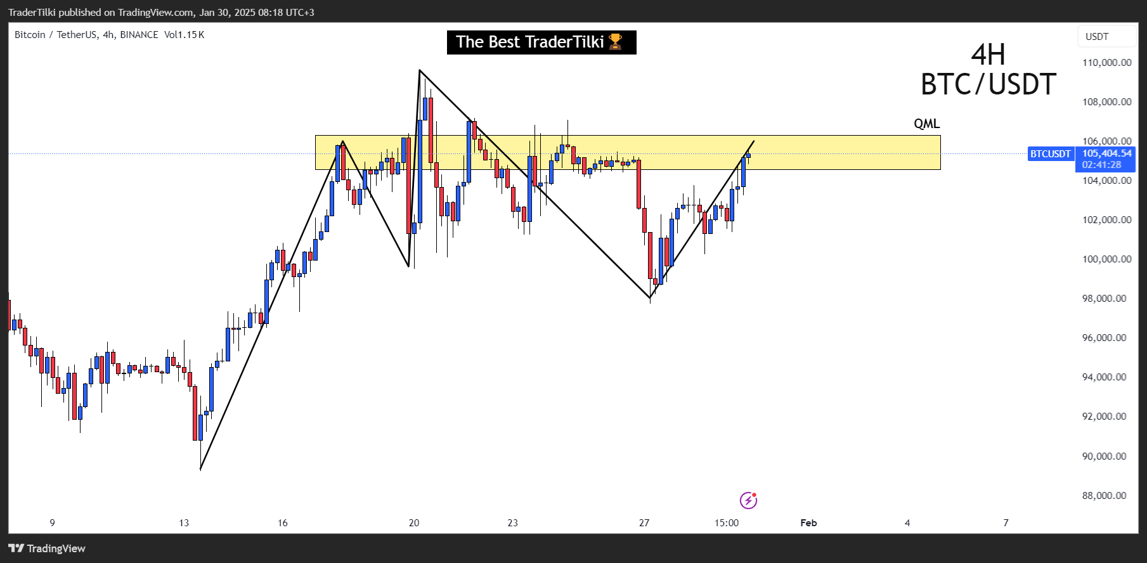
Task: Click the 102,000.00 price axis label
Action: pyautogui.click(x=1106, y=220)
